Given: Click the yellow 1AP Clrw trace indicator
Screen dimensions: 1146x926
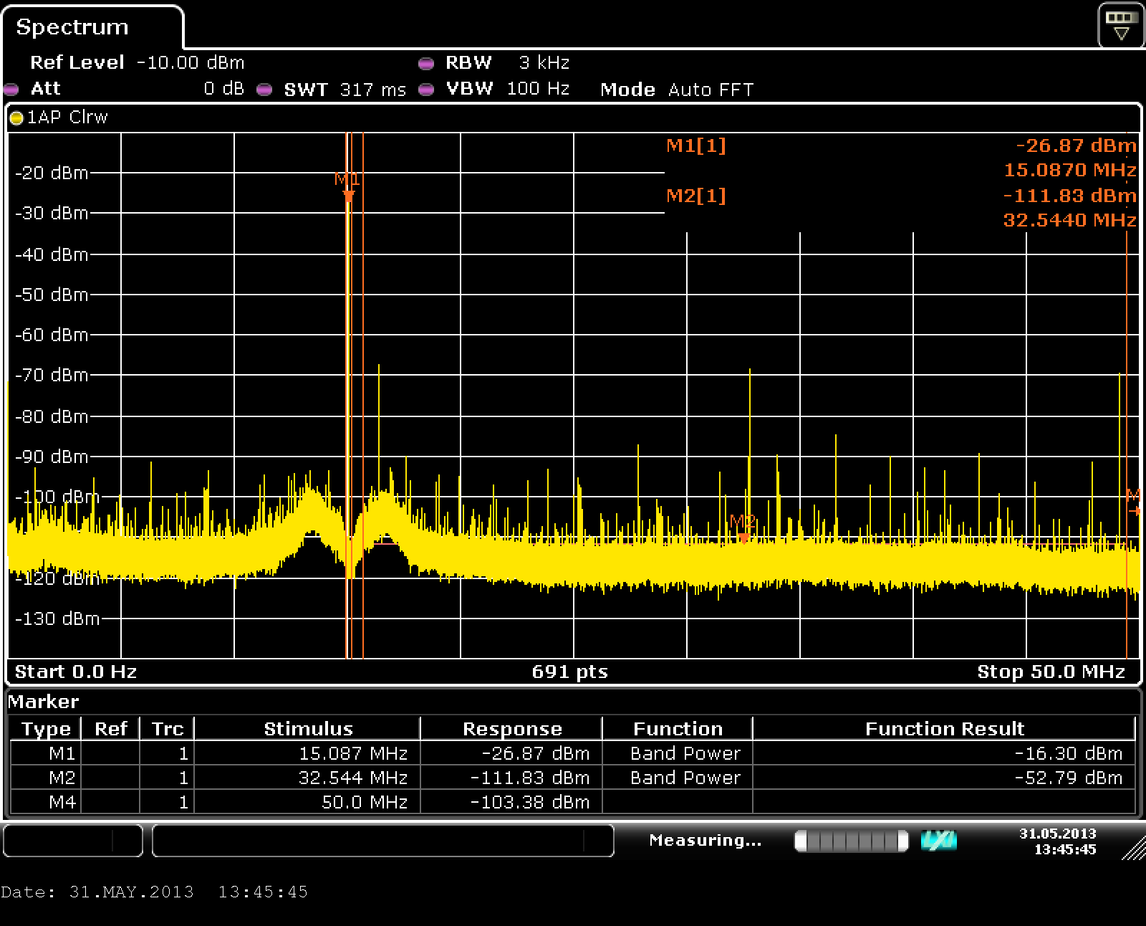Looking at the screenshot, I should [16, 118].
